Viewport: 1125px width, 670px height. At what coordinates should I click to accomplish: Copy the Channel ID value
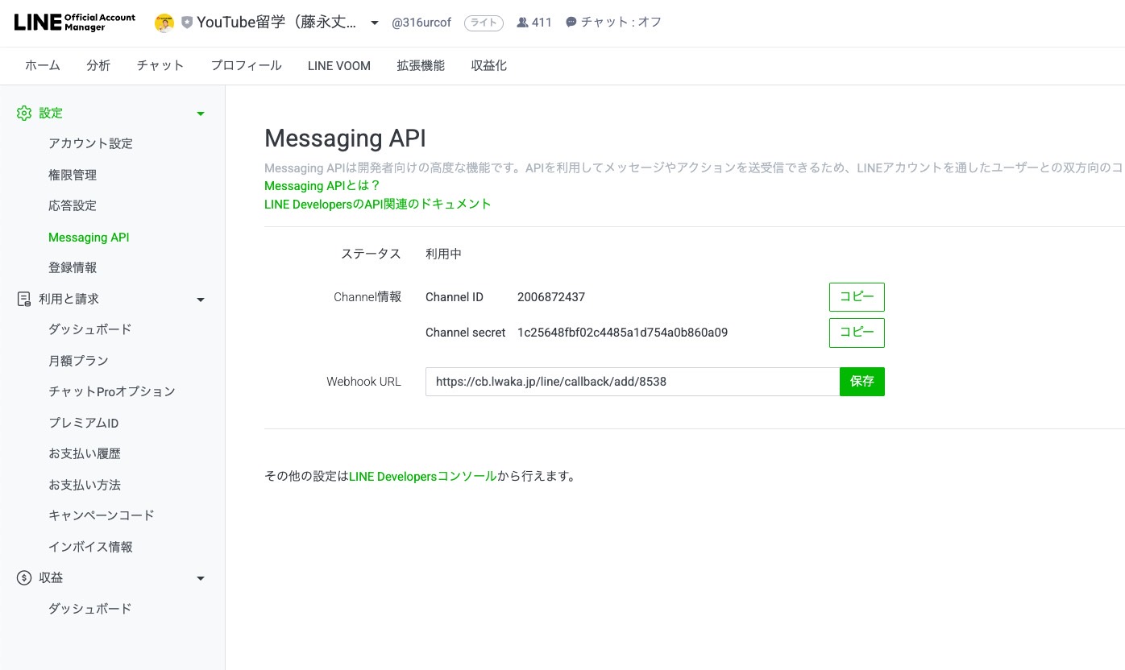click(857, 297)
